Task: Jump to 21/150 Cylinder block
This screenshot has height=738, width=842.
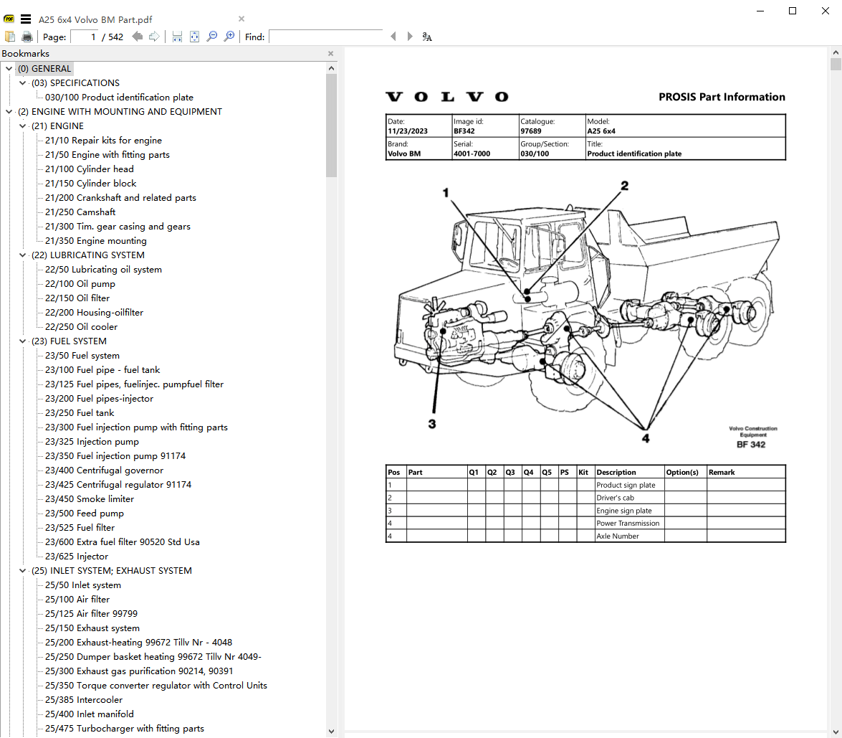Action: click(x=91, y=184)
